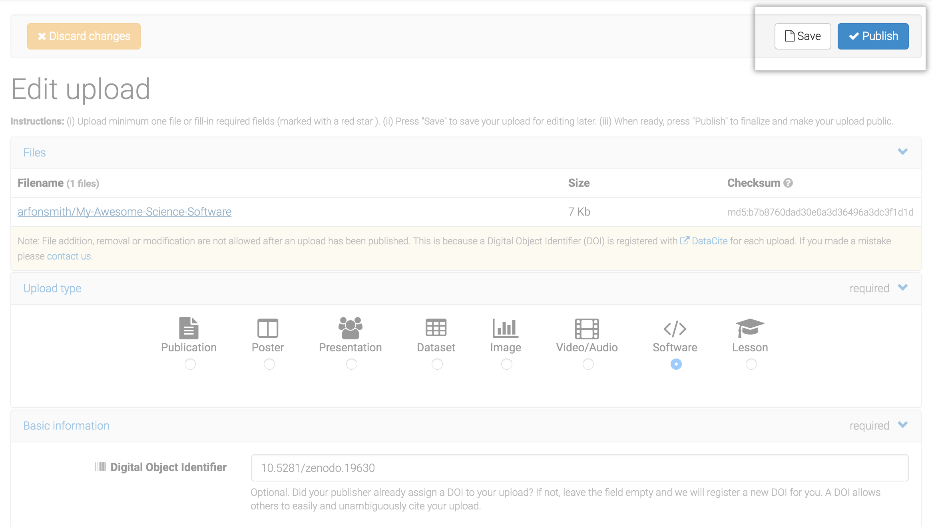Click the Digital Object Identifier field

click(580, 468)
